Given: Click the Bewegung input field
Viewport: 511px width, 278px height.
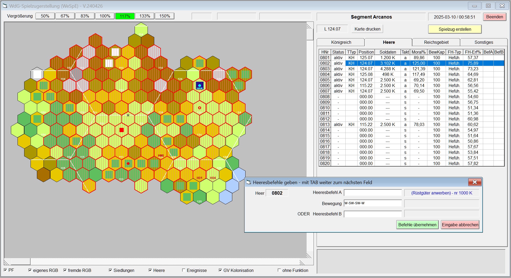Looking at the screenshot, I should pyautogui.click(x=373, y=203).
